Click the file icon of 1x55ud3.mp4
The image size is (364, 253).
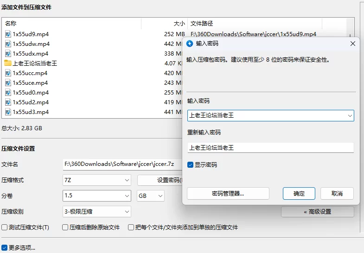pos(8,112)
